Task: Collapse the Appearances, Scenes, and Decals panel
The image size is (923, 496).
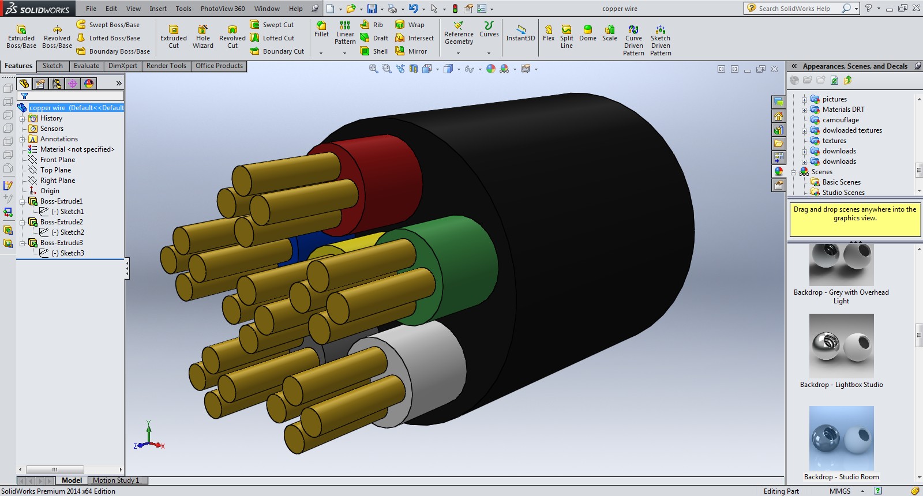Action: [794, 66]
